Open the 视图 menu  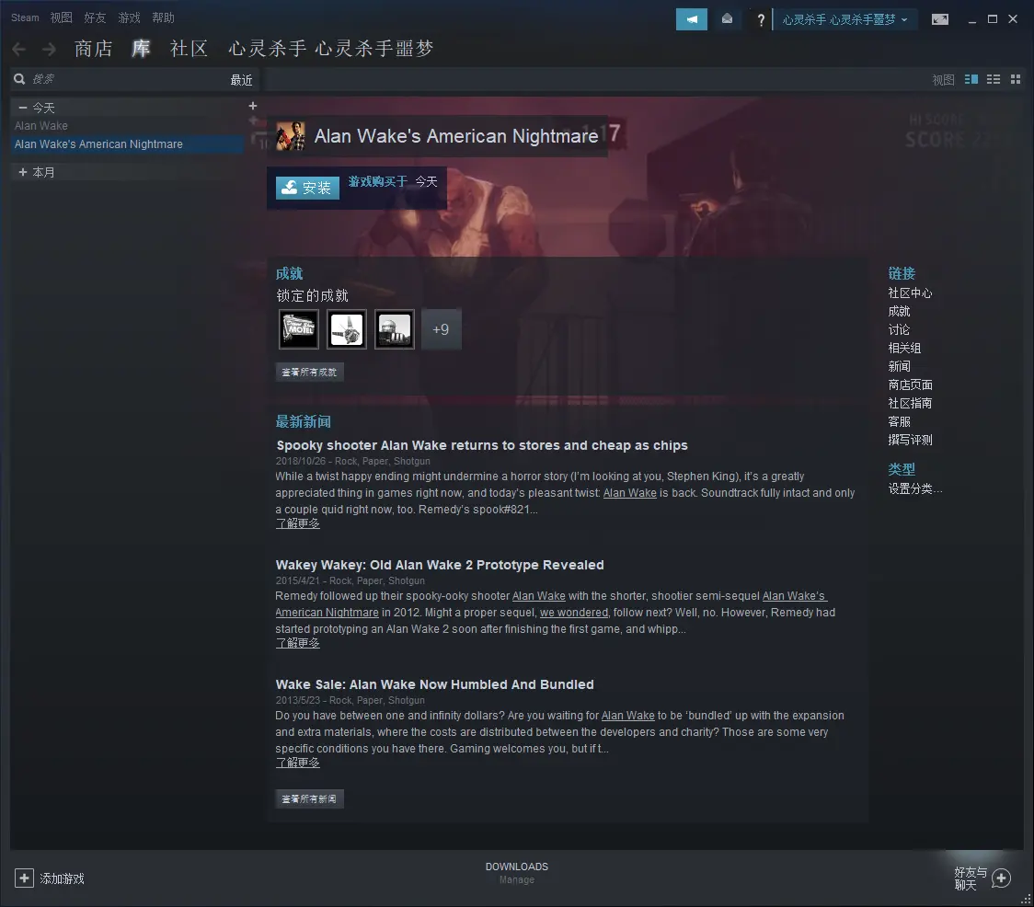pos(62,17)
